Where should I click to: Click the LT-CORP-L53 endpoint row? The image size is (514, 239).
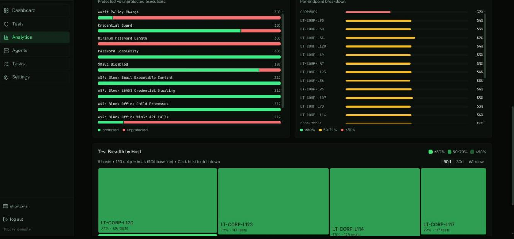(391, 38)
